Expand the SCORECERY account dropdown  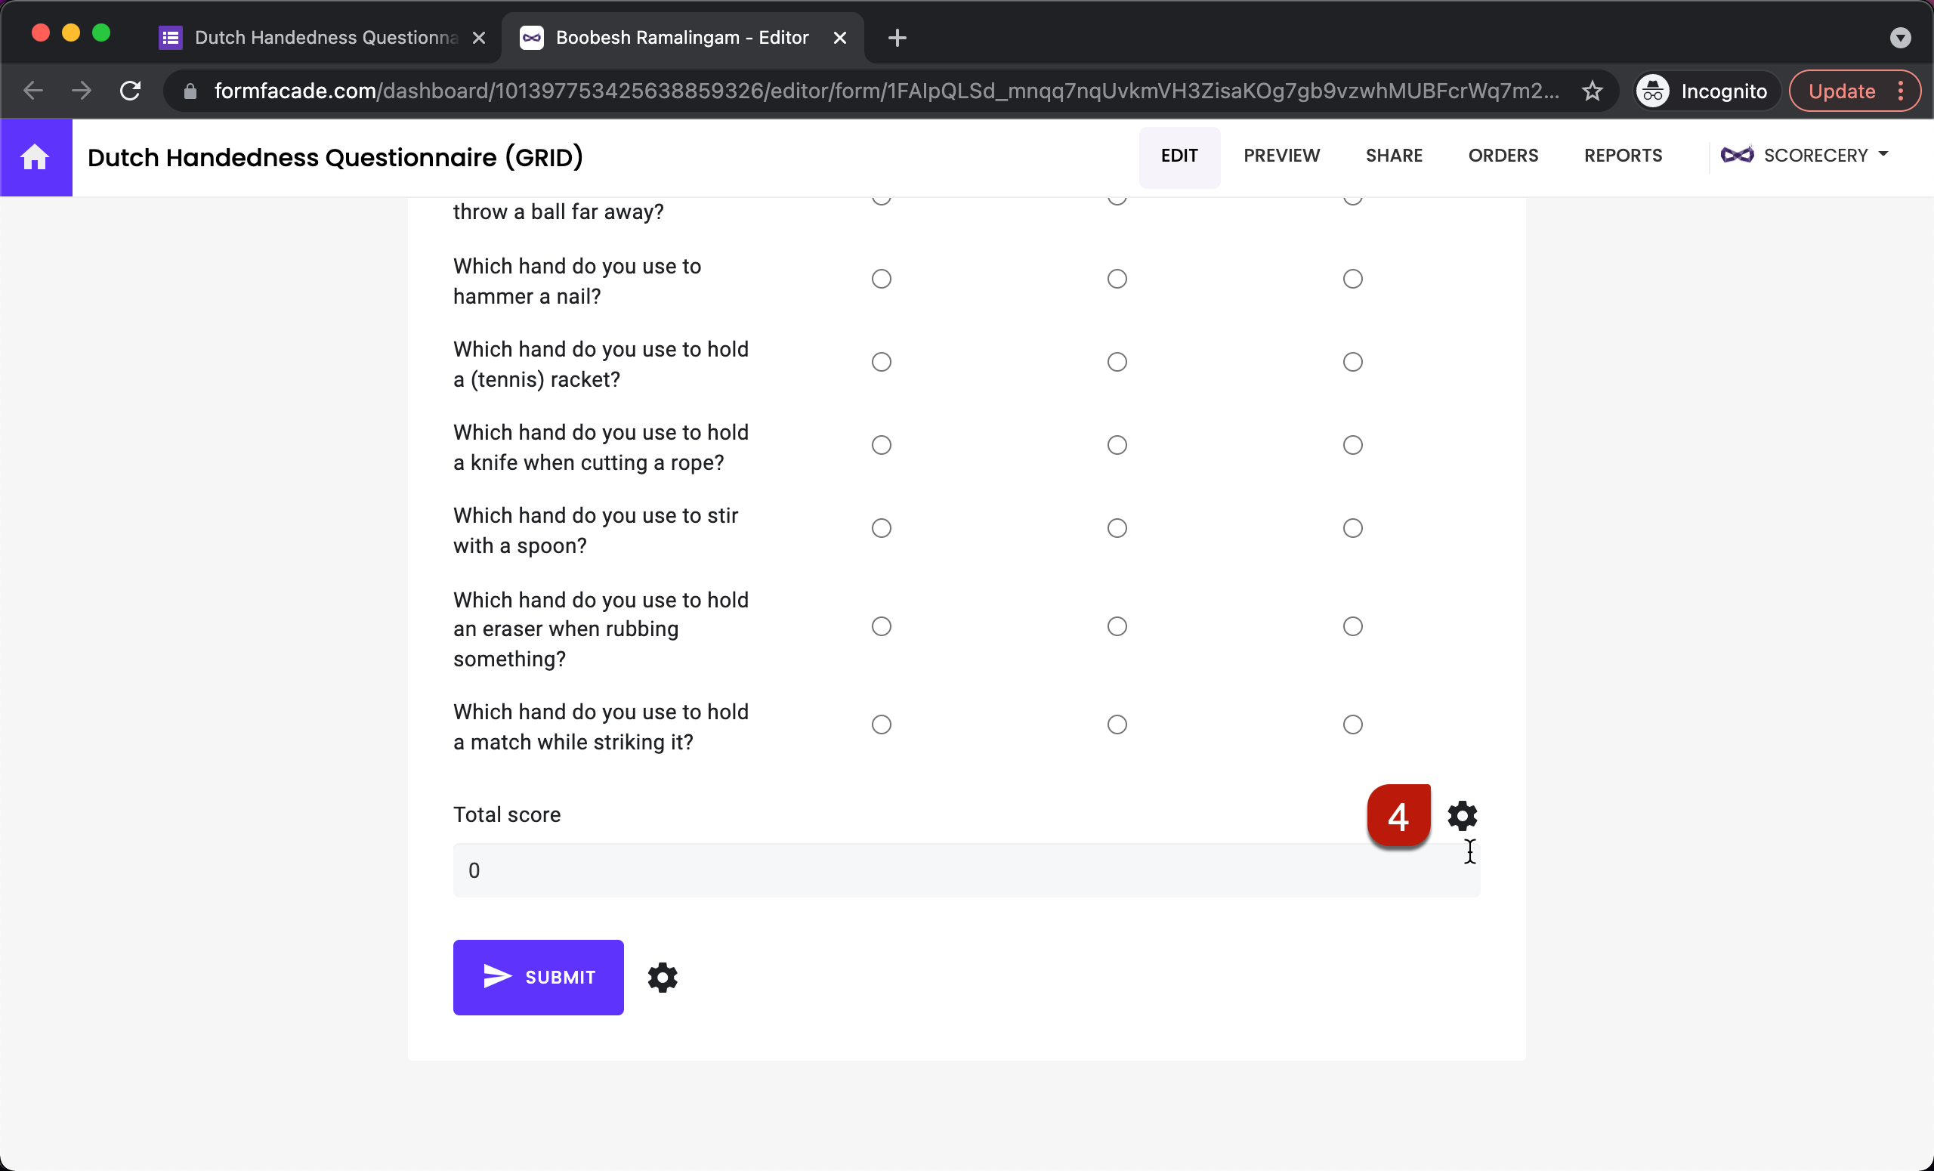click(x=1804, y=156)
